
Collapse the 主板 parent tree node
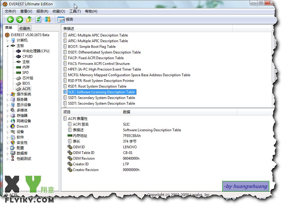coord(7,46)
